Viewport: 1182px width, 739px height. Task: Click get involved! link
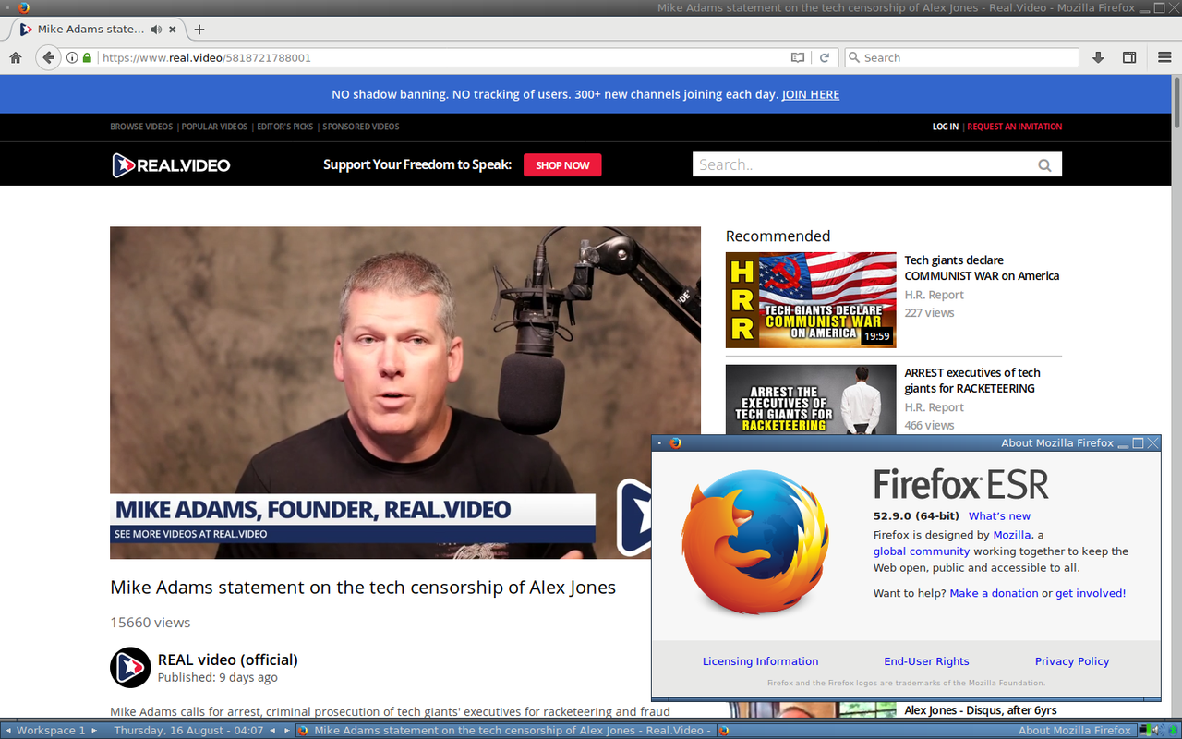coord(1091,593)
